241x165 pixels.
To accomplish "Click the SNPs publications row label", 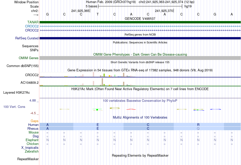I will [34, 50].
